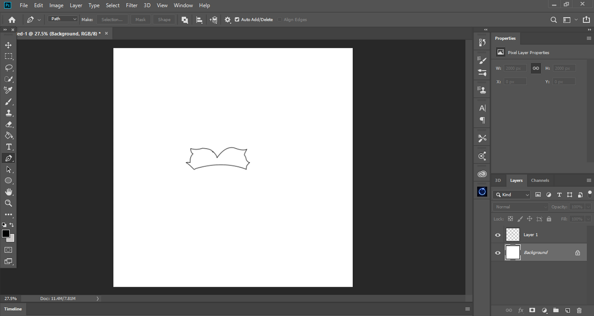Select the Hand tool

8,192
